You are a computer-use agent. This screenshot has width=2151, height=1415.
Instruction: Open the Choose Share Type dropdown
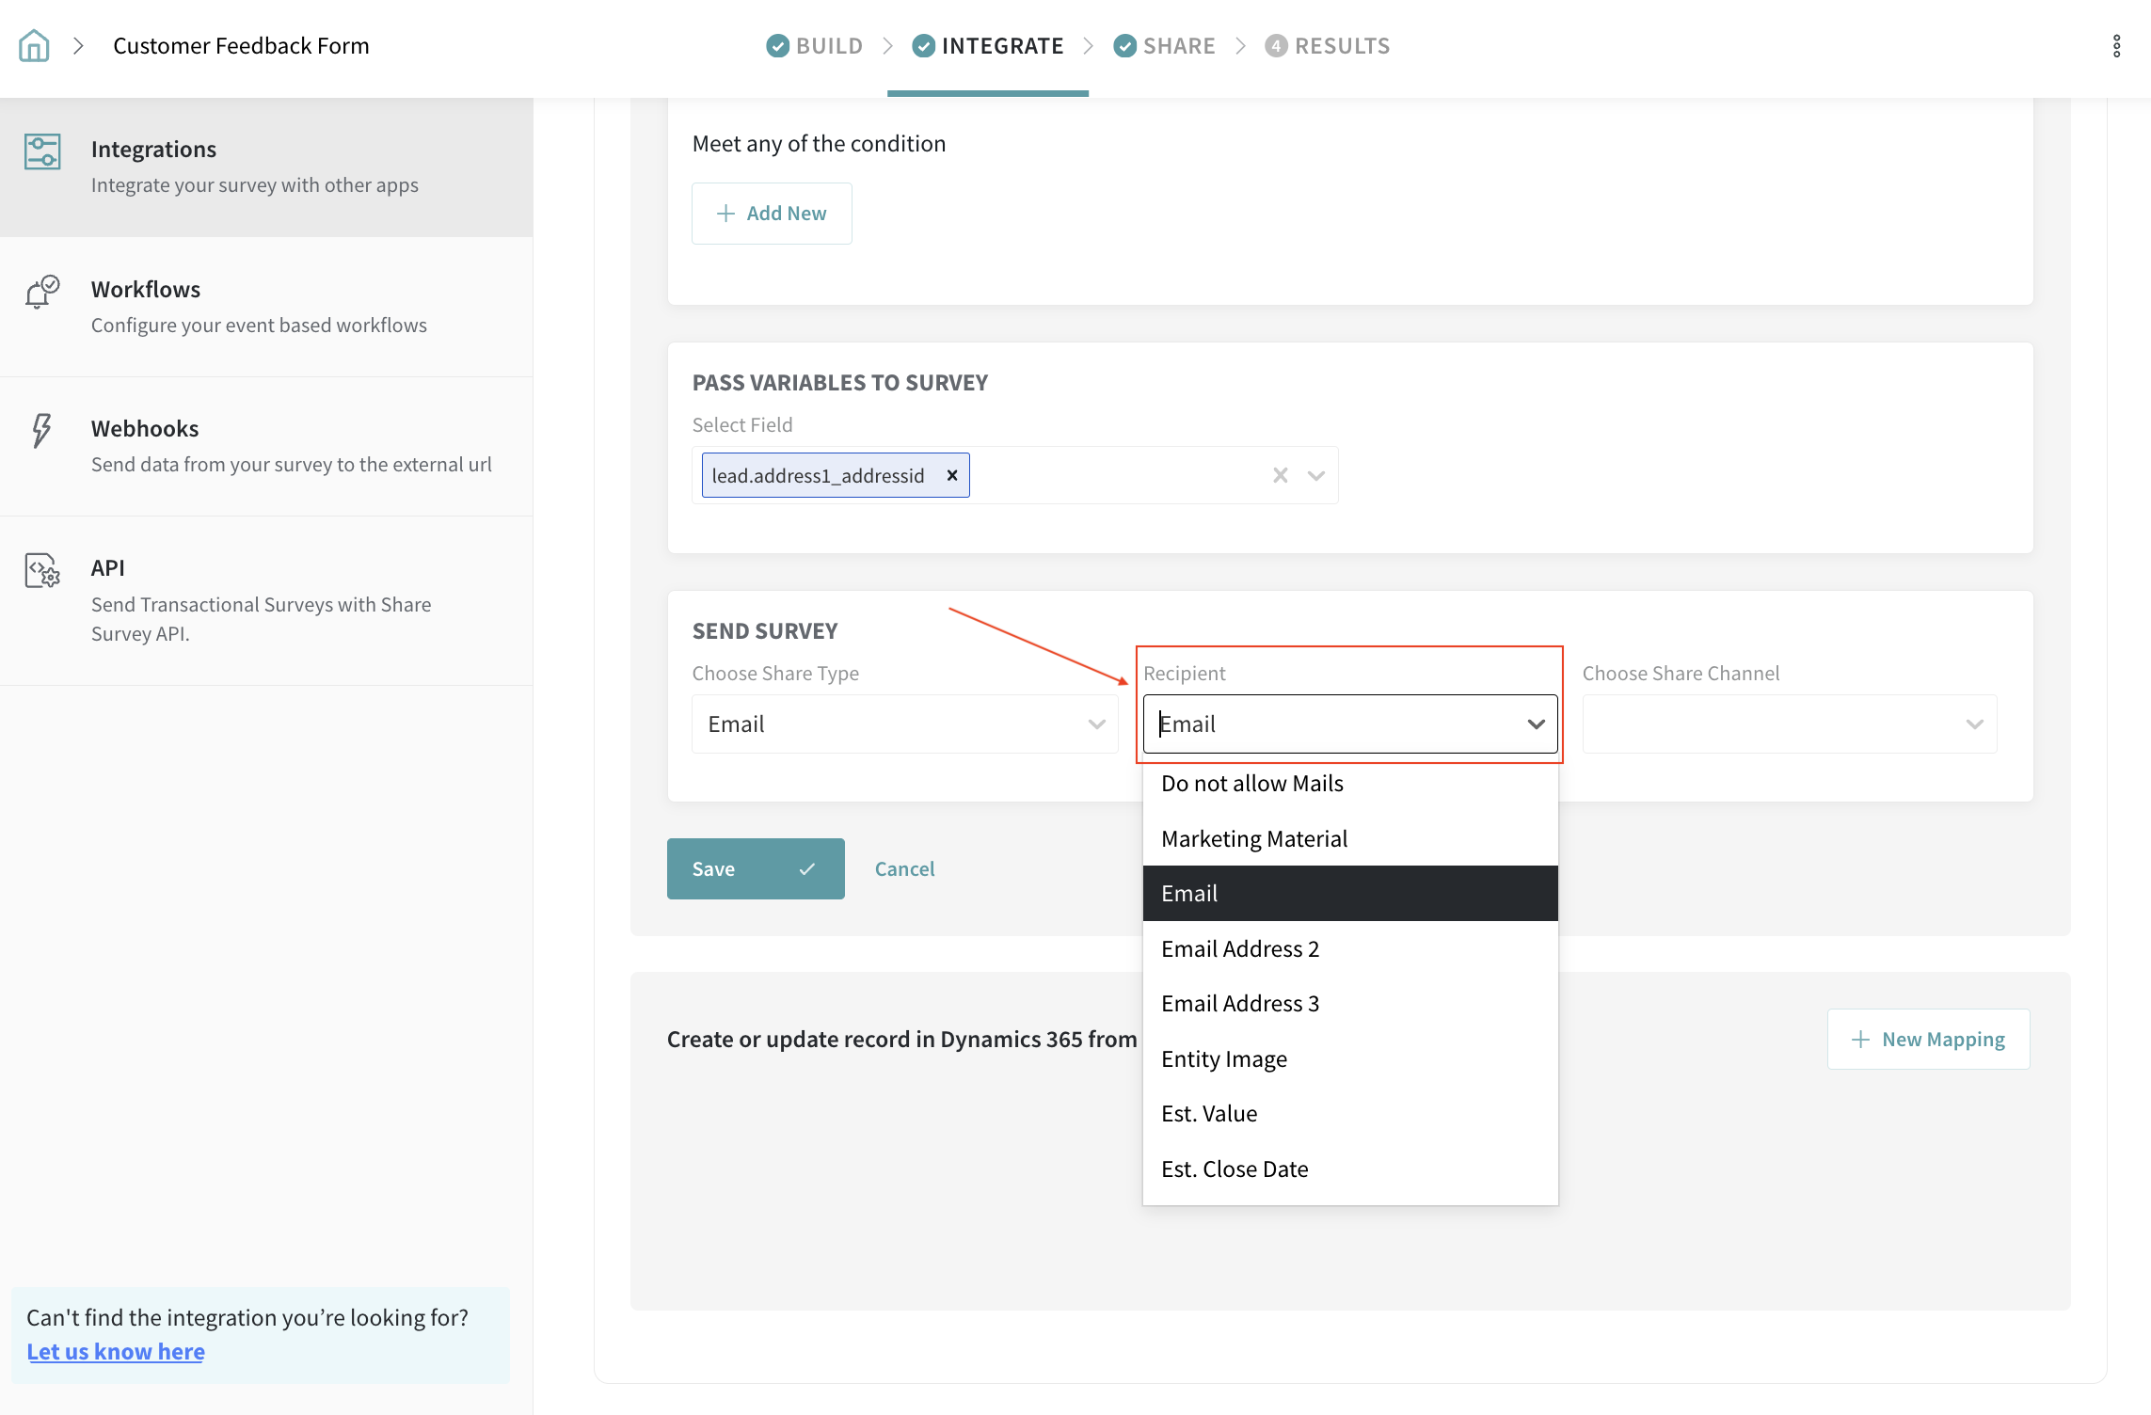pyautogui.click(x=904, y=723)
